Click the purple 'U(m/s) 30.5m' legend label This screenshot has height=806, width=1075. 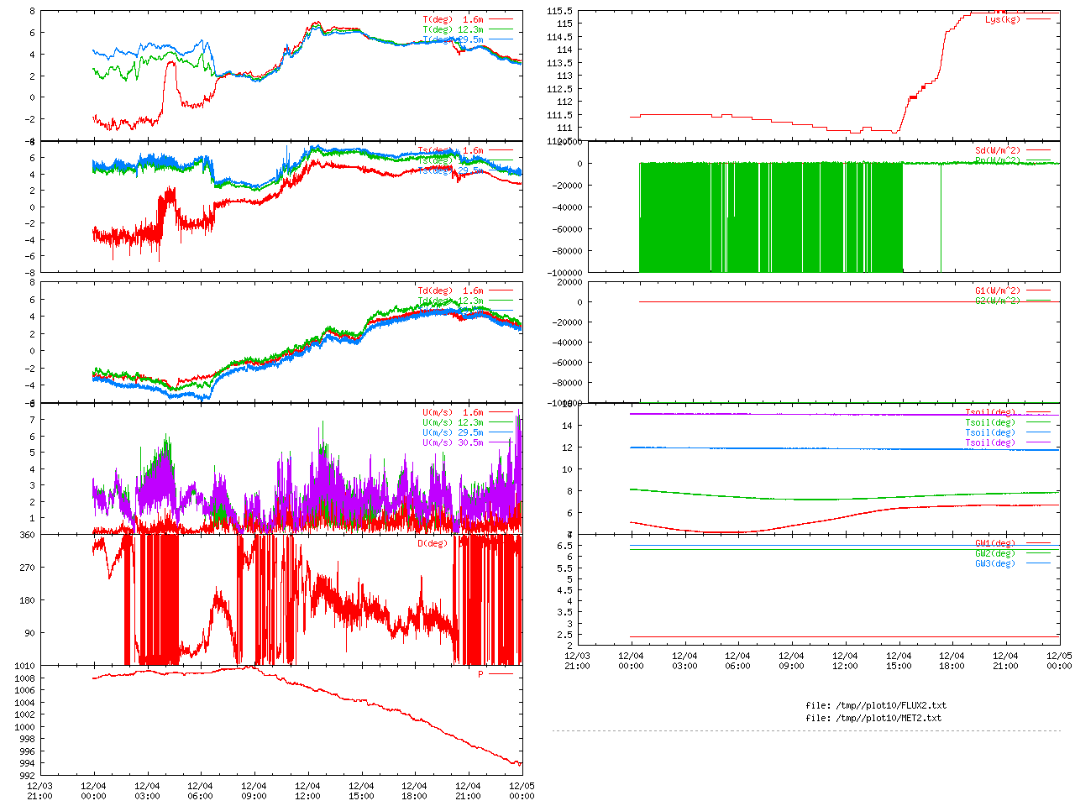(453, 442)
